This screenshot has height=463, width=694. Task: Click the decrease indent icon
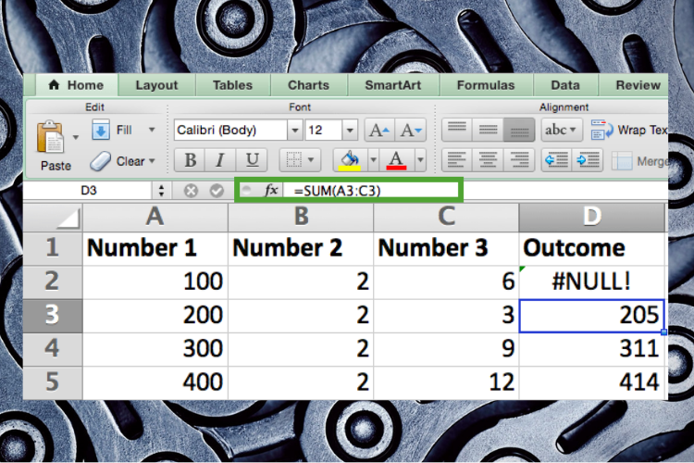click(x=557, y=160)
